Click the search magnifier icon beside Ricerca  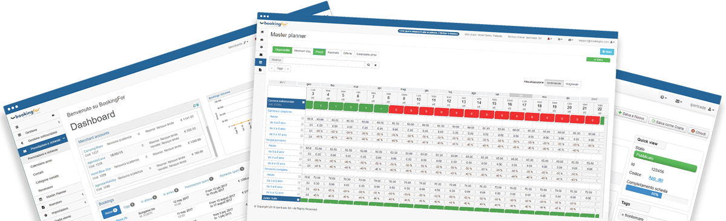(x=369, y=64)
